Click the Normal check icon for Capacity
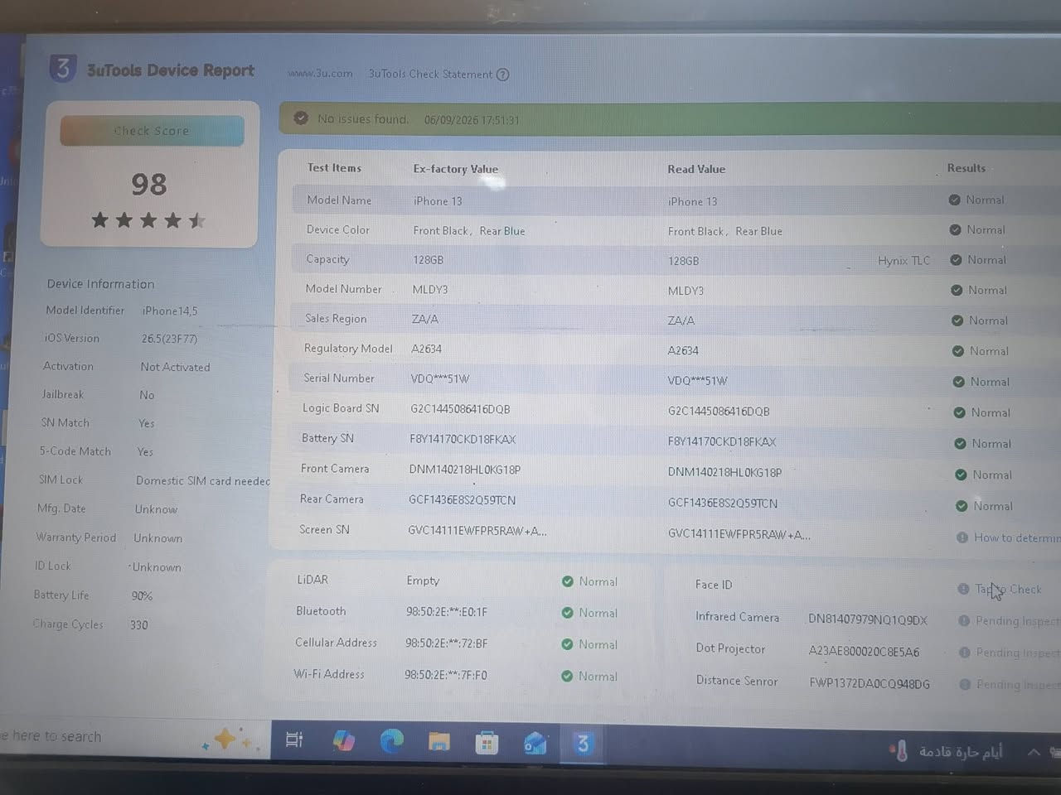 956,259
